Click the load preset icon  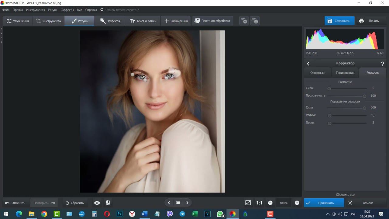[255, 21]
